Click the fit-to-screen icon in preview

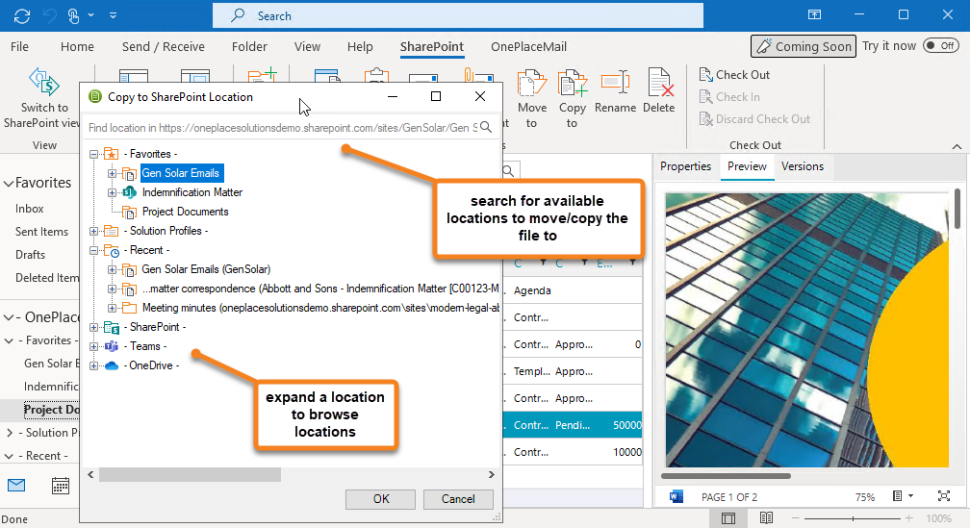[x=943, y=496]
